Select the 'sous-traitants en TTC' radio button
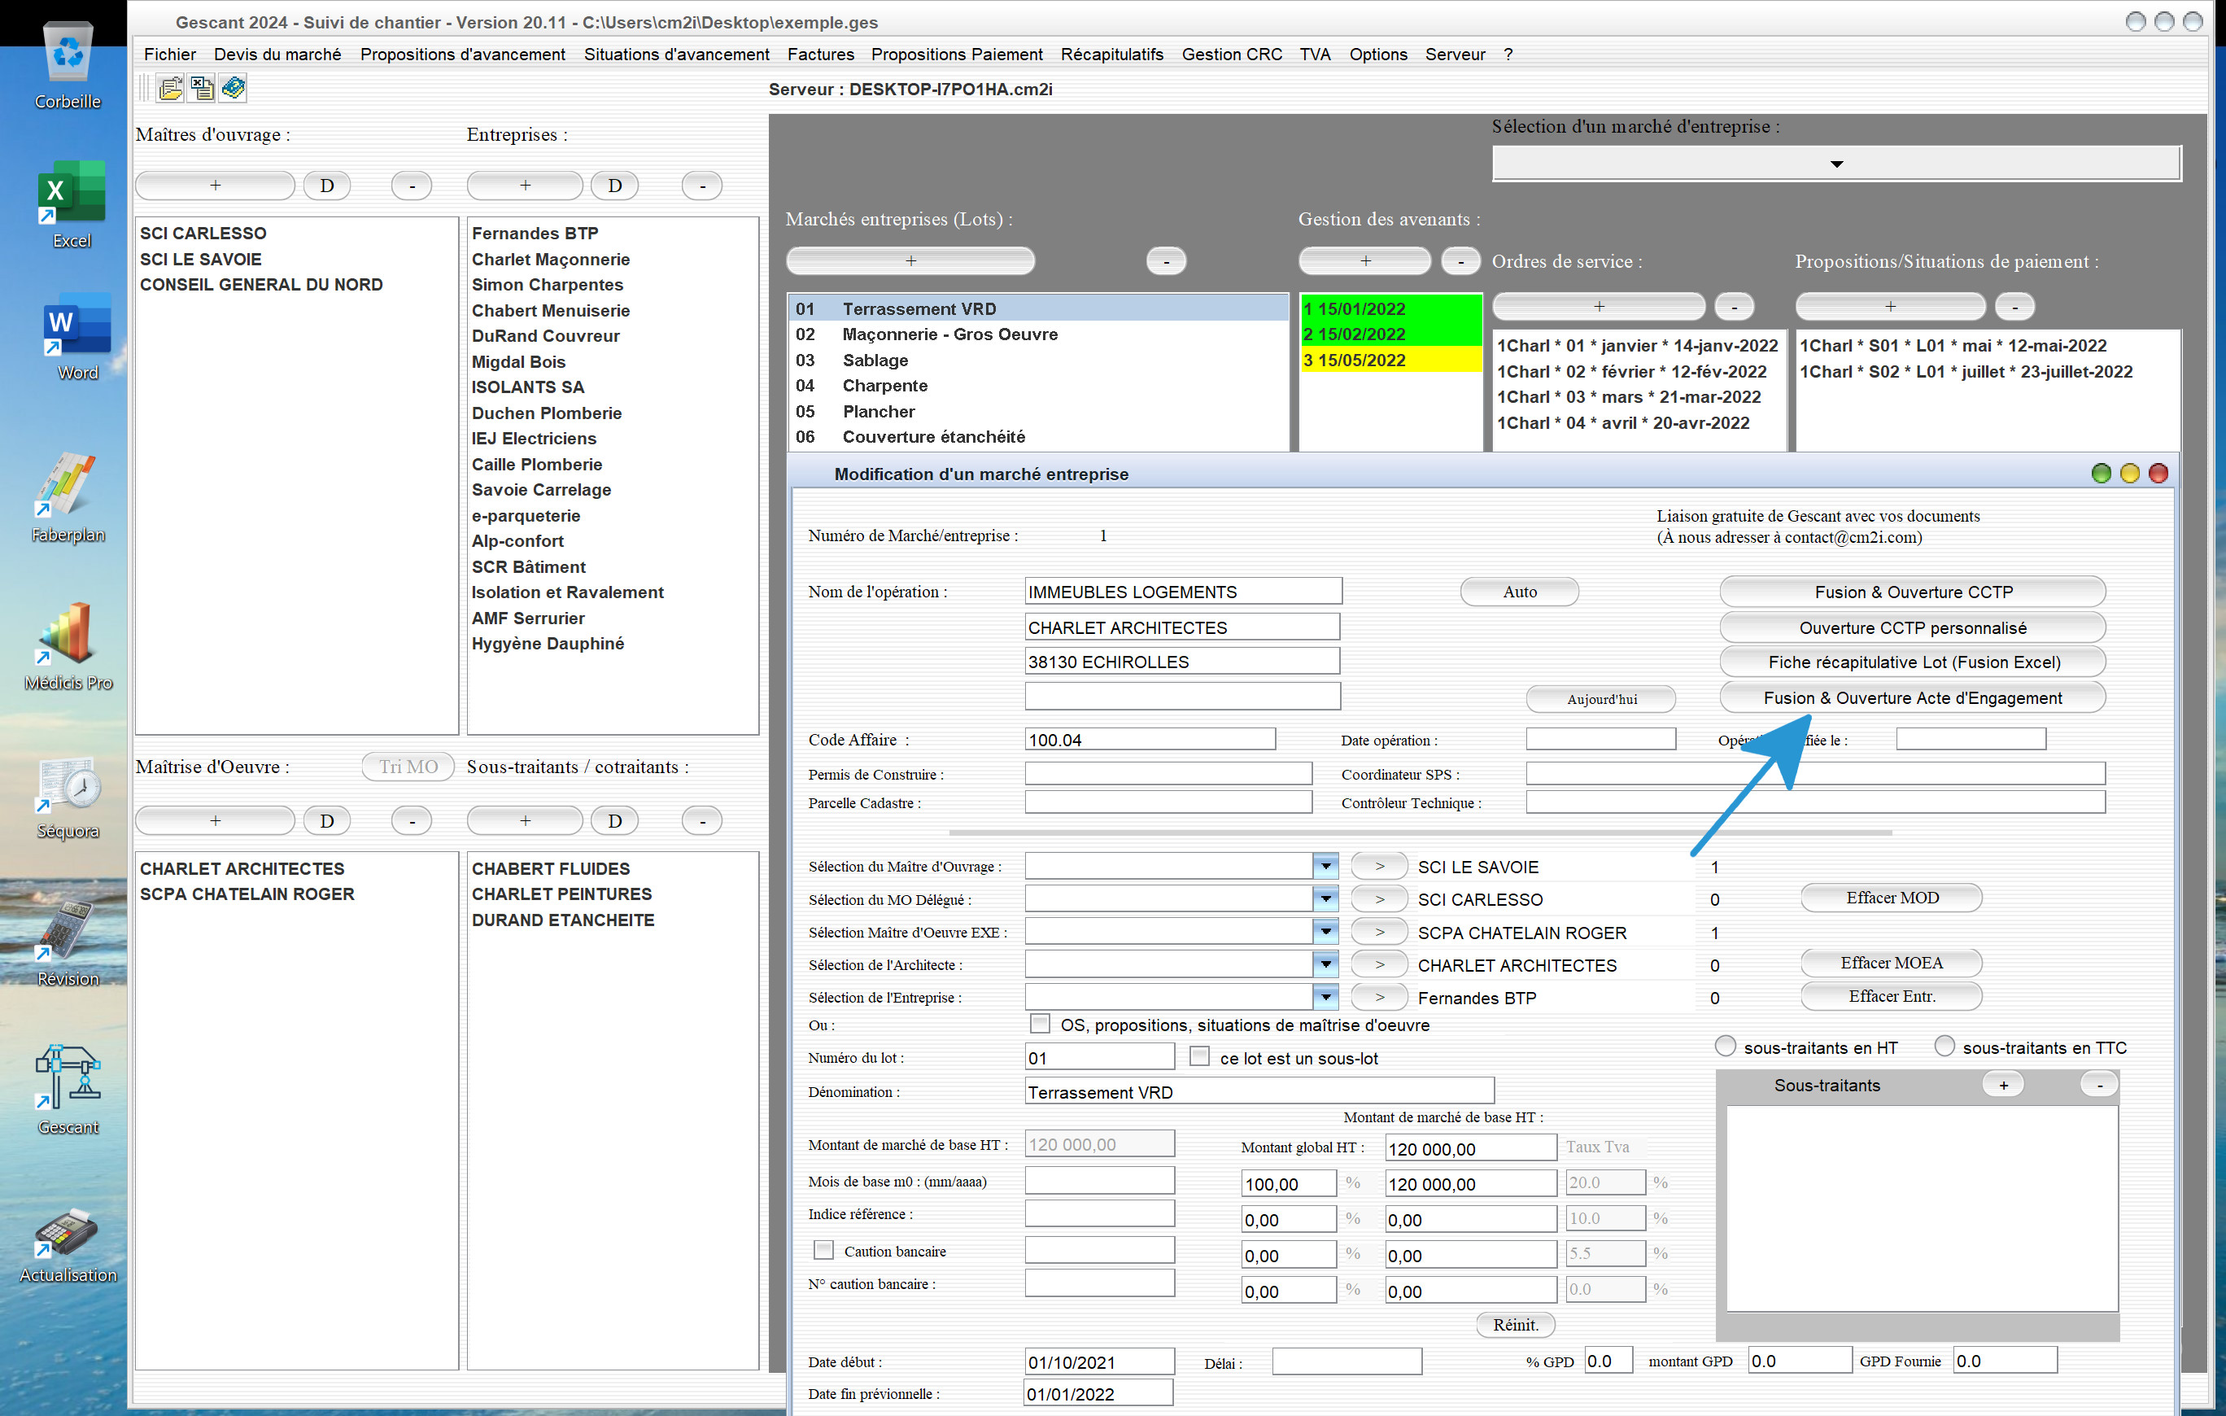2226x1416 pixels. click(x=1944, y=1046)
